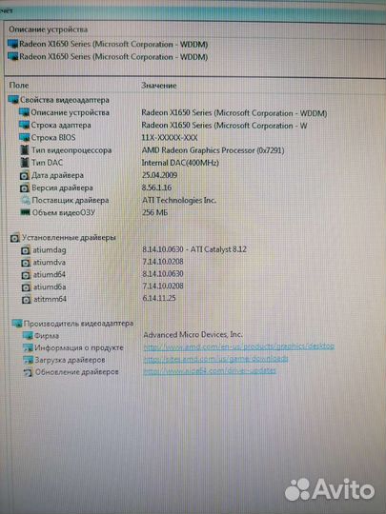Click the driver icon beside atiumdva

coord(26,263)
